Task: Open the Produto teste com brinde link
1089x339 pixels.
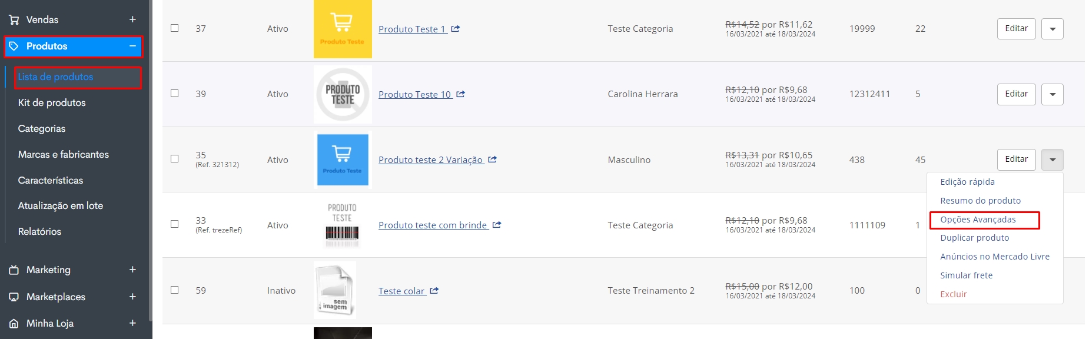Action: click(433, 225)
